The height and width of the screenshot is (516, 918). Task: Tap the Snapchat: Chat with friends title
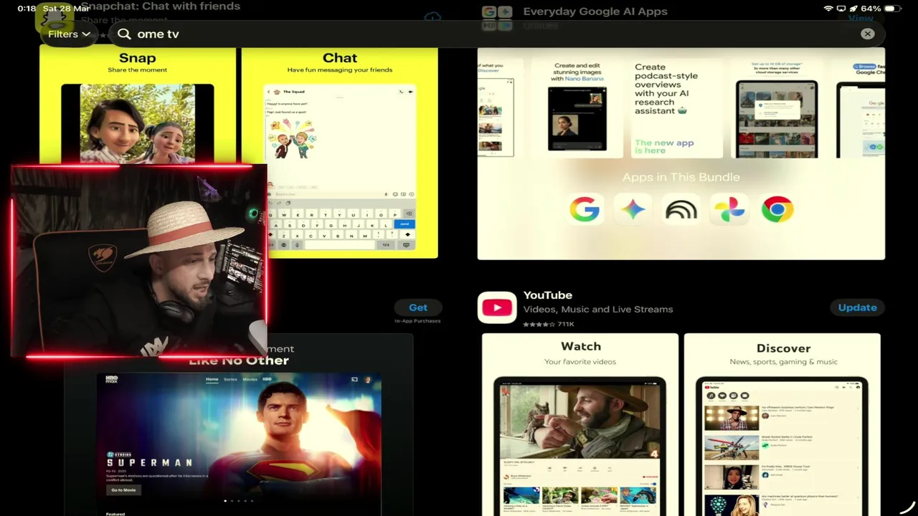coord(161,6)
